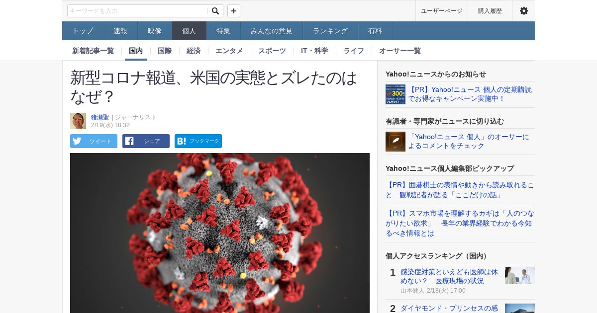This screenshot has height=313, width=597.
Task: Open the 特集 tab
Action: (223, 31)
